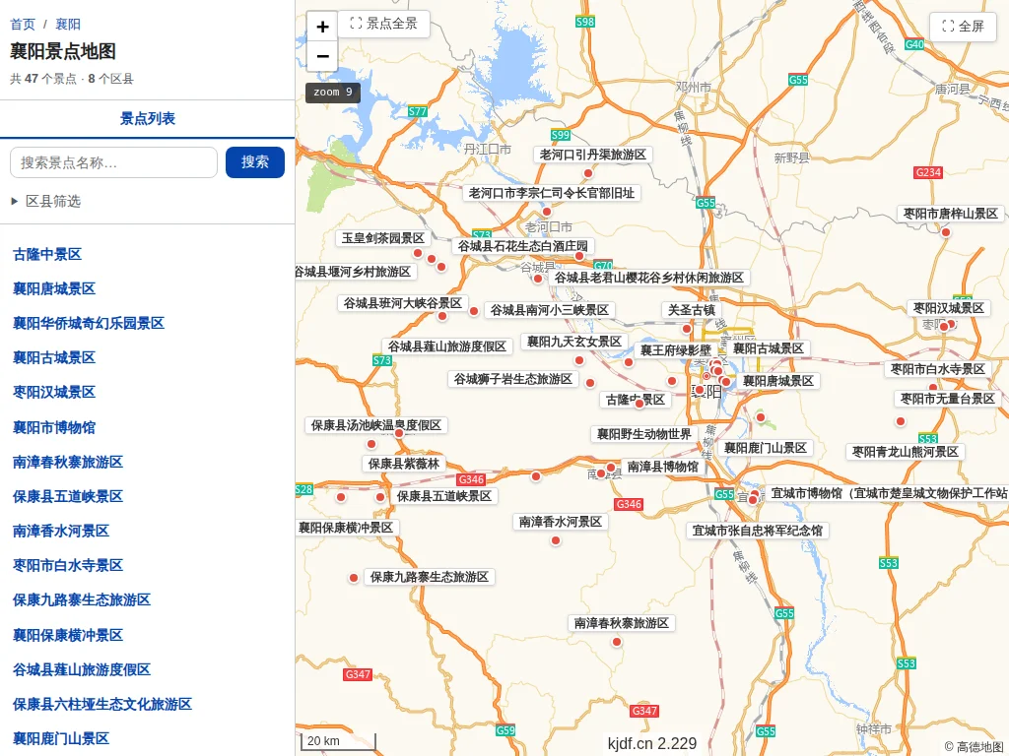Open 襄阳鹿门山景区 in the list
Image resolution: width=1009 pixels, height=756 pixels.
click(61, 738)
